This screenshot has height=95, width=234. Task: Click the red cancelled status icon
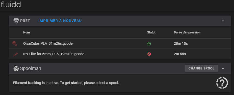click(x=149, y=54)
